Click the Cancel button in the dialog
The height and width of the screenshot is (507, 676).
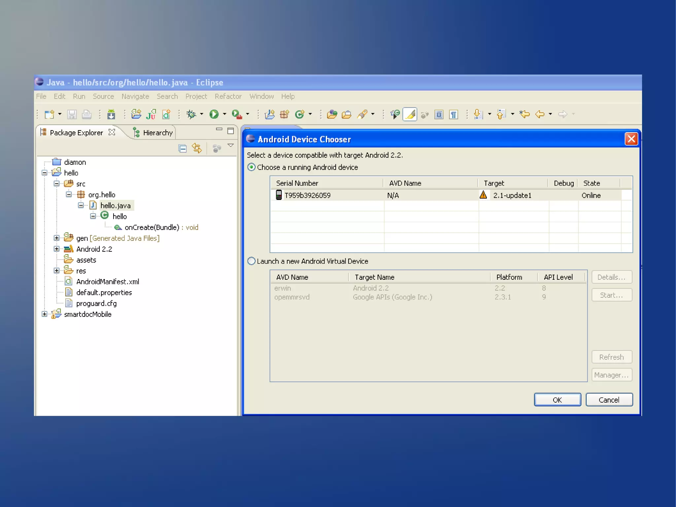point(609,400)
